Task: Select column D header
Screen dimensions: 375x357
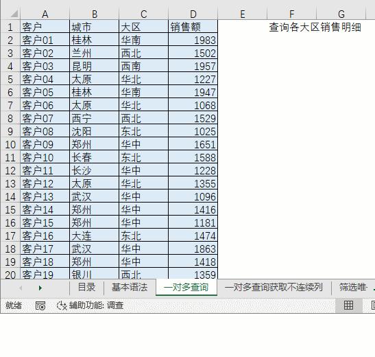Action: tap(193, 14)
